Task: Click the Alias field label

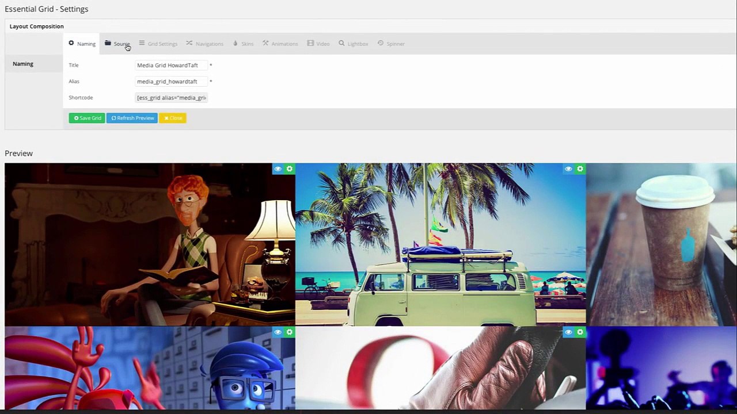Action: coord(74,81)
